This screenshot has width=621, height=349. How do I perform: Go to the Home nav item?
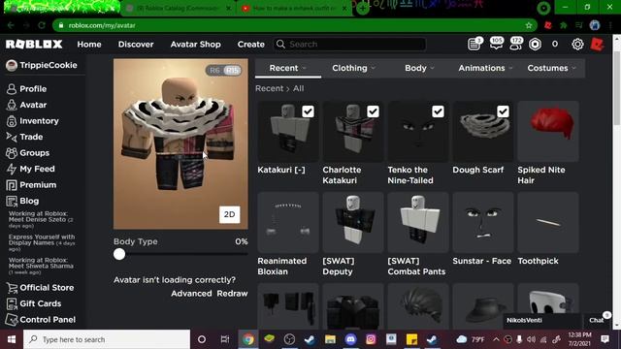pos(89,45)
